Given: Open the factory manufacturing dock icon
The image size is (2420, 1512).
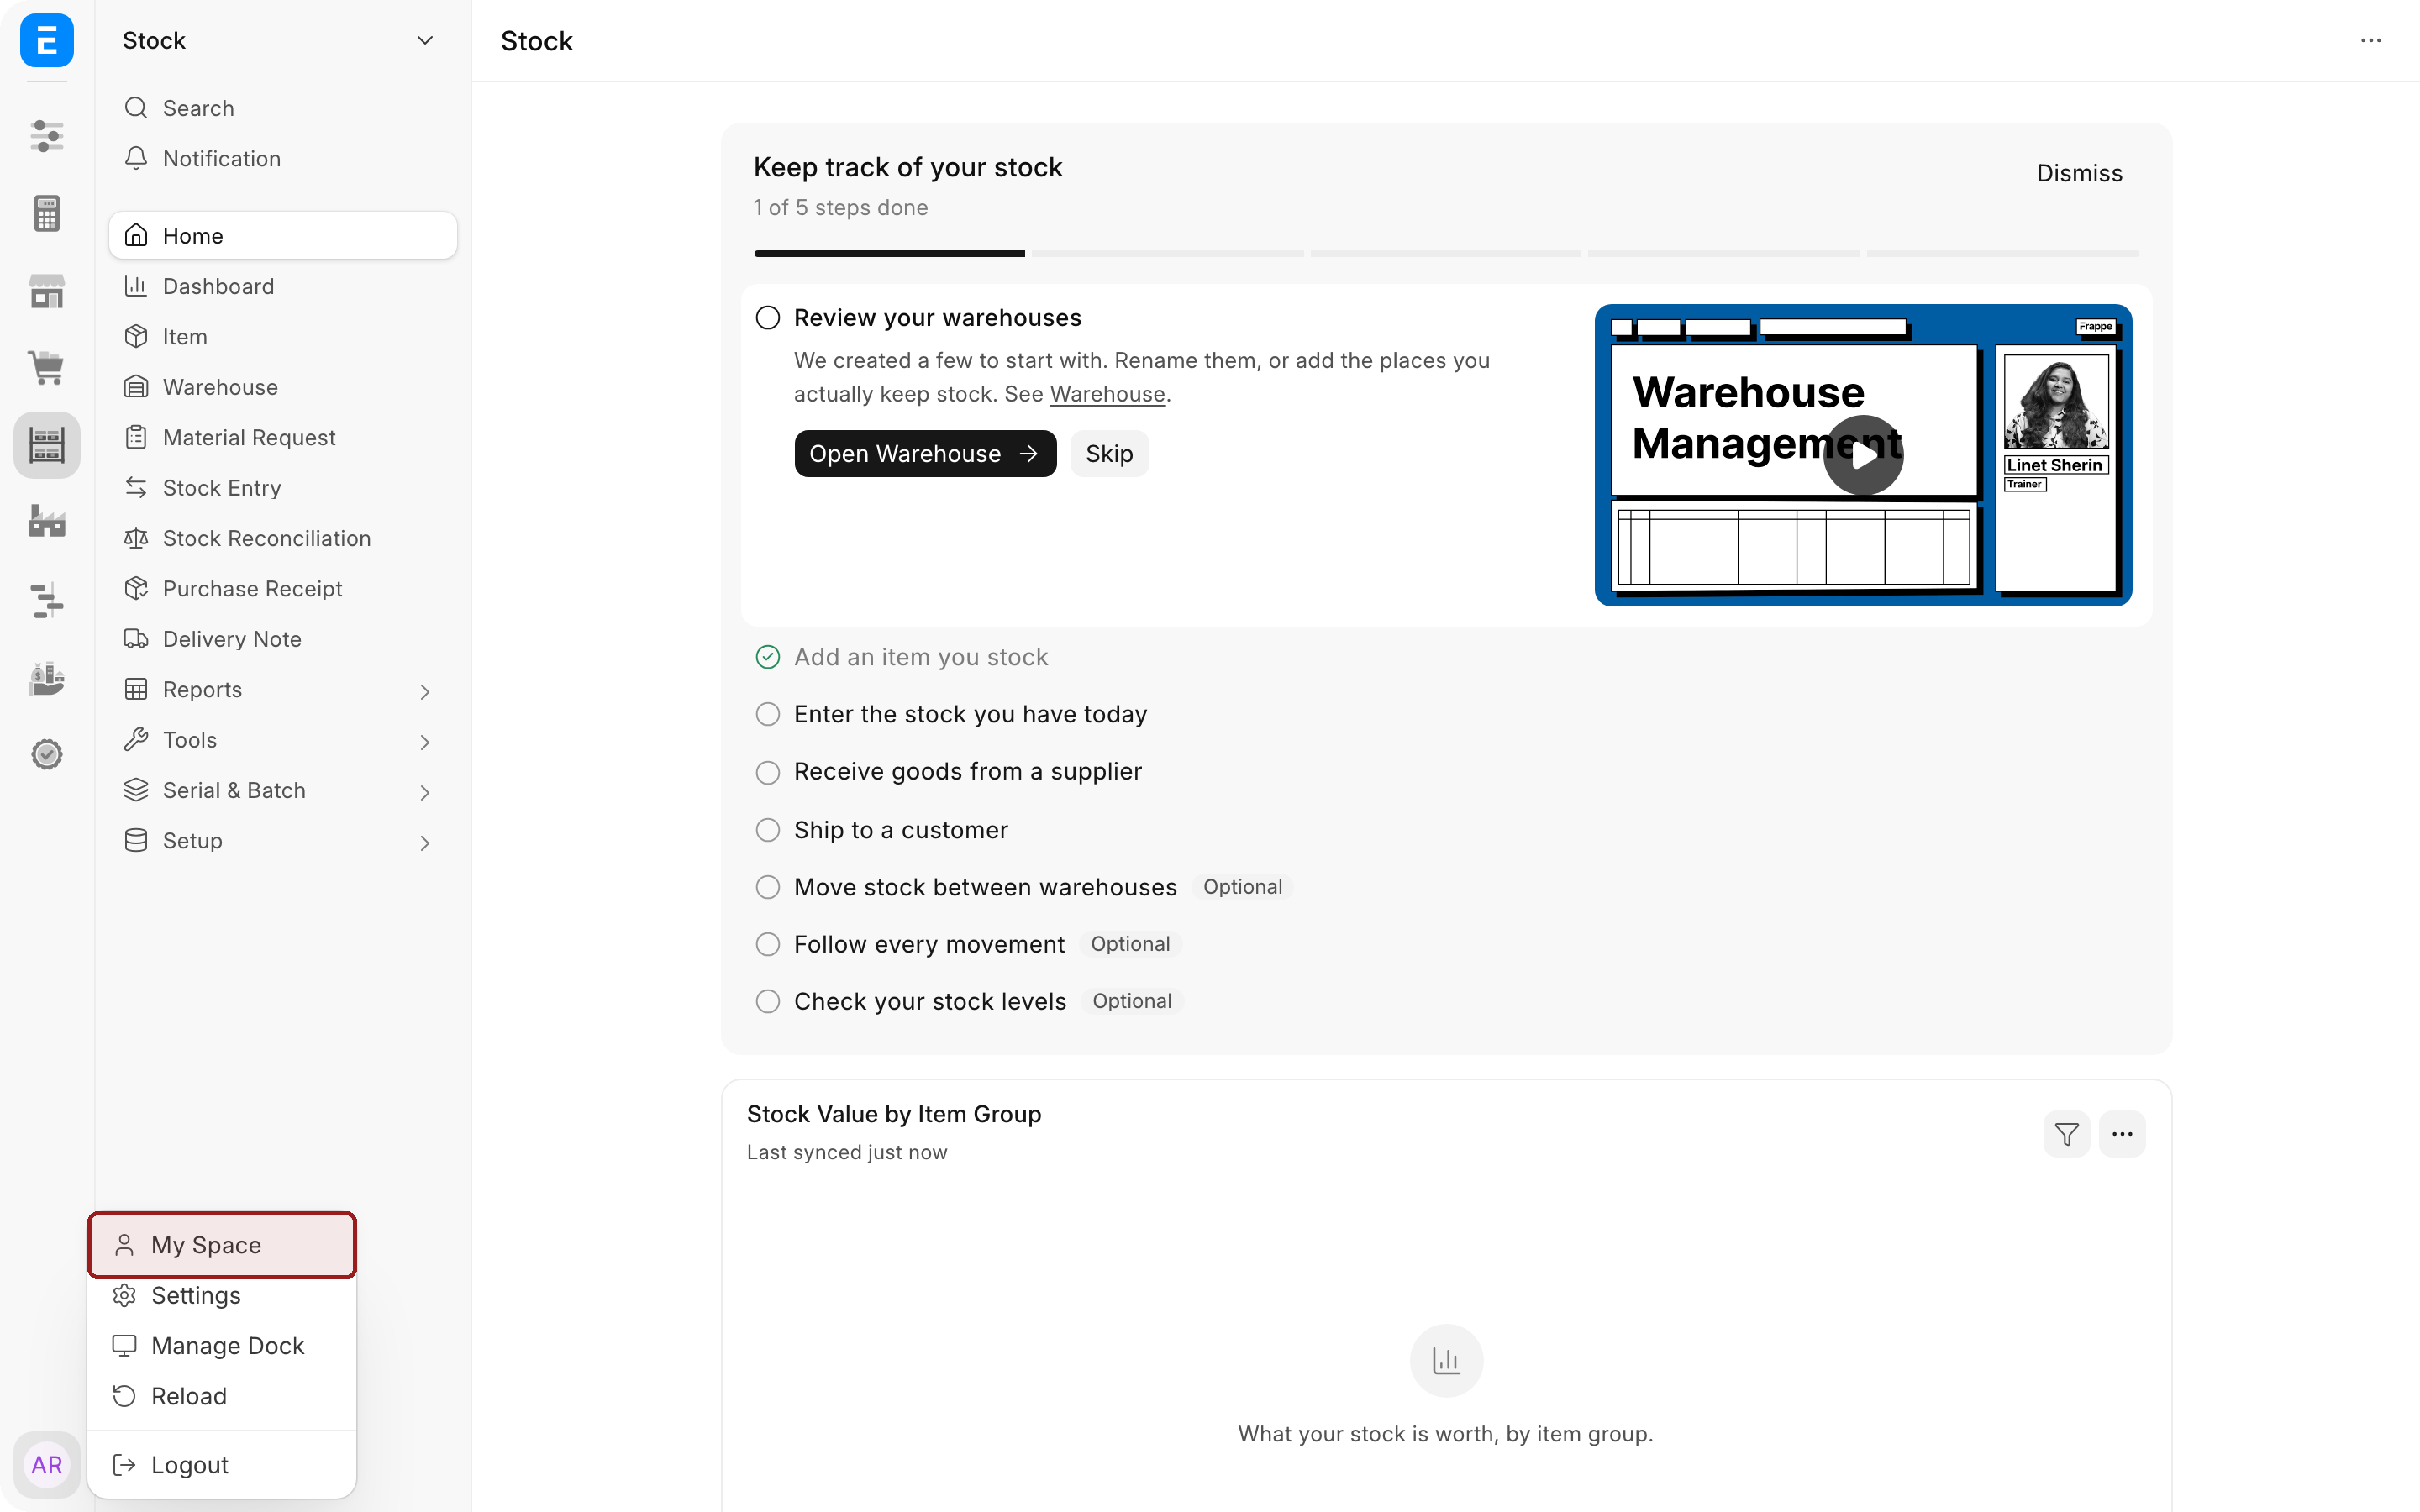Looking at the screenshot, I should (x=47, y=521).
